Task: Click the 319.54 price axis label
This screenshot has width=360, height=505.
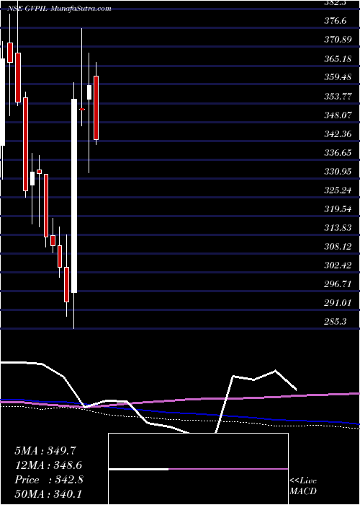Action: click(338, 209)
